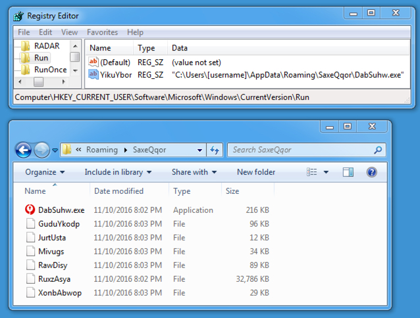Open the Help menu in Registry Editor
The image size is (420, 318).
(x=135, y=32)
